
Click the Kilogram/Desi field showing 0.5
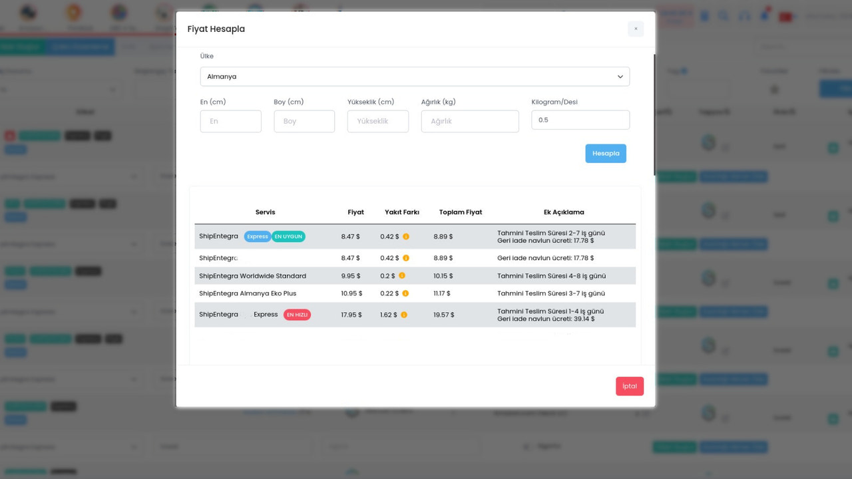point(580,120)
